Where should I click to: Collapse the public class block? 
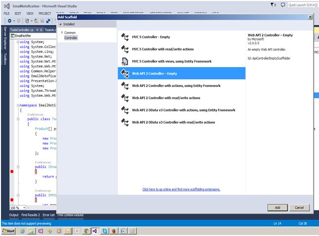pyautogui.click(x=18, y=119)
